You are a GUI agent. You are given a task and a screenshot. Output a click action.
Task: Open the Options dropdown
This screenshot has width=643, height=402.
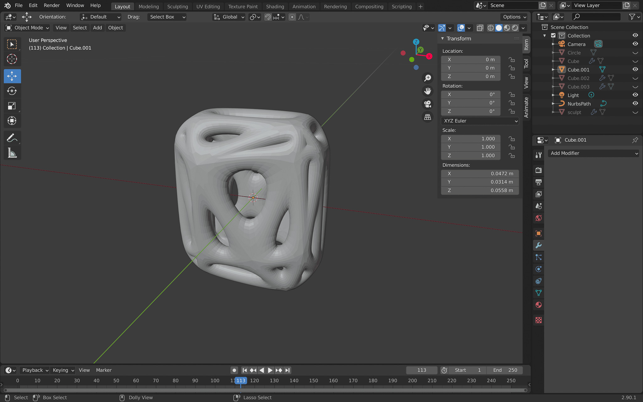click(515, 17)
